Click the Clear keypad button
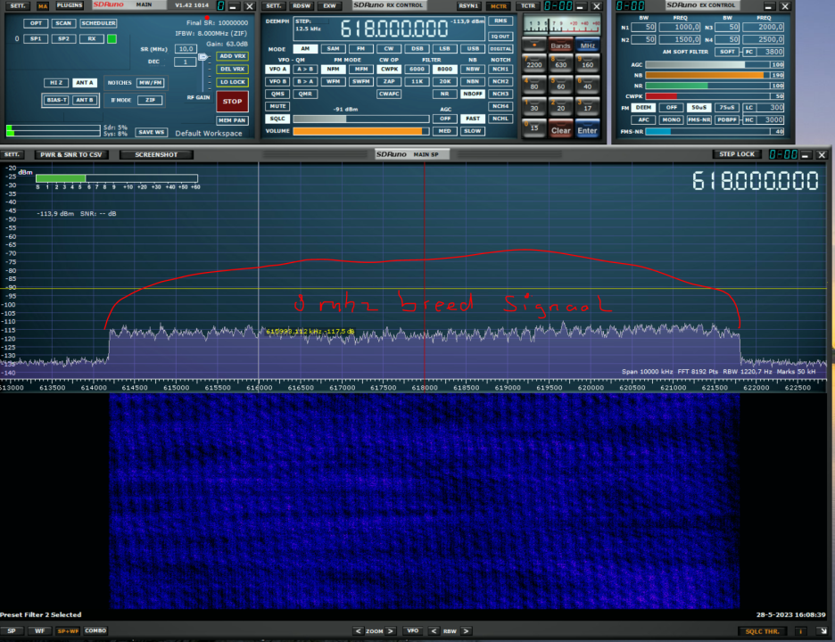The image size is (835, 642). [560, 130]
